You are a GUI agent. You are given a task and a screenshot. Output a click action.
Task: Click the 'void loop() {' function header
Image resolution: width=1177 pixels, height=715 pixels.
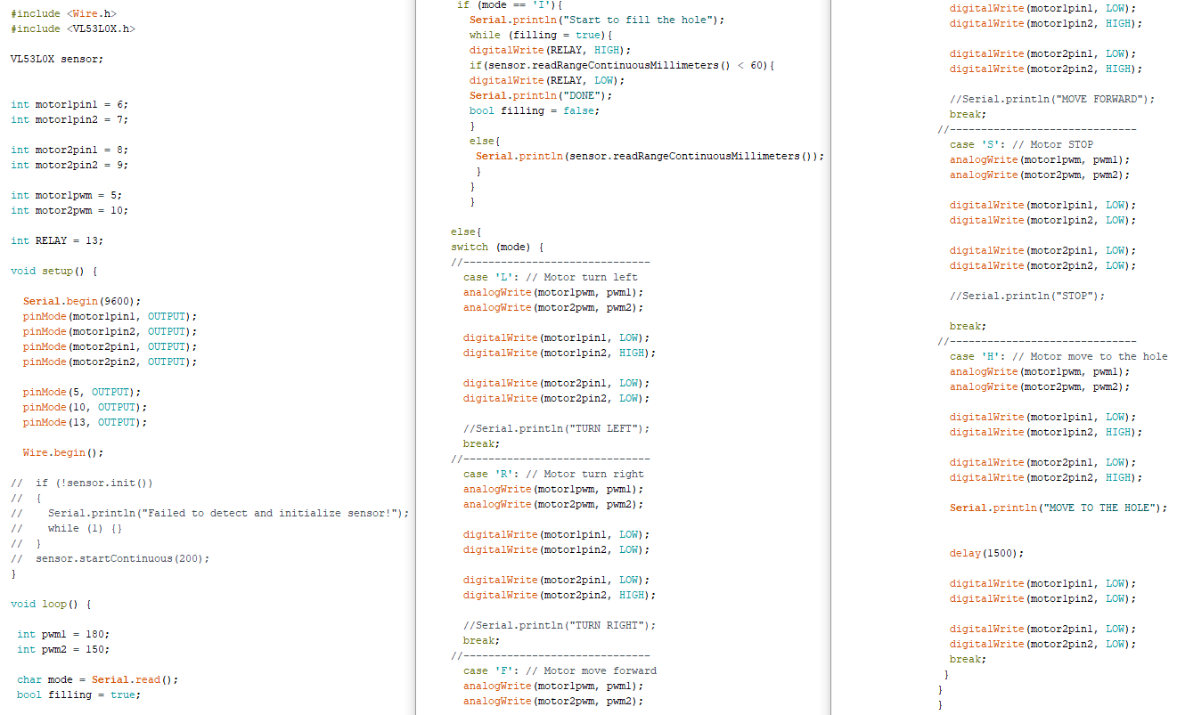coord(51,604)
